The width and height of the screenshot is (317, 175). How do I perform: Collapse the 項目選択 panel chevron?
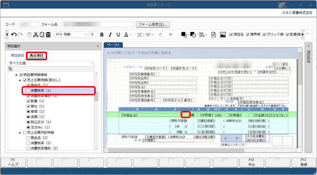pos(98,46)
